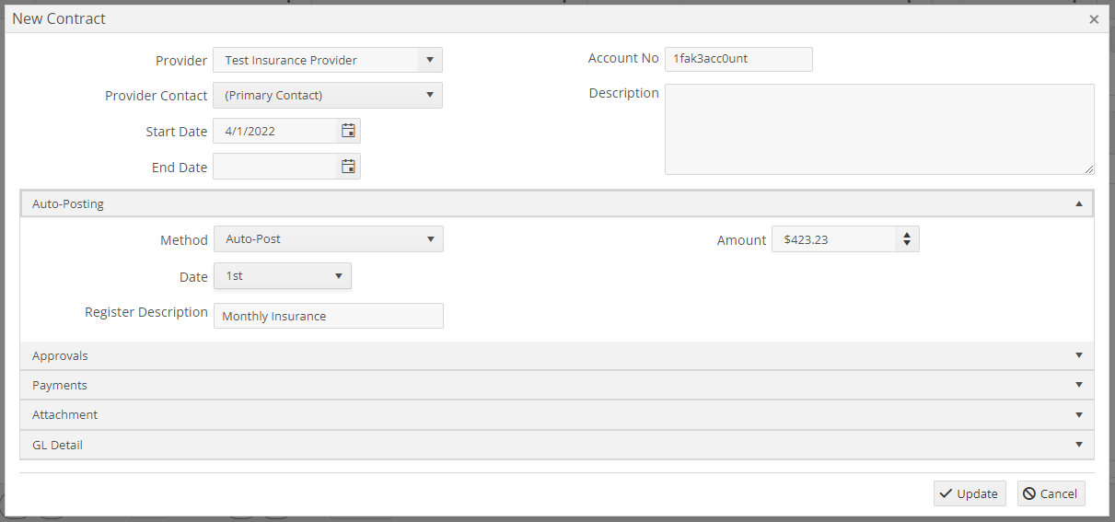The height and width of the screenshot is (522, 1115).
Task: Decrease the Amount using the down arrow
Action: [907, 244]
